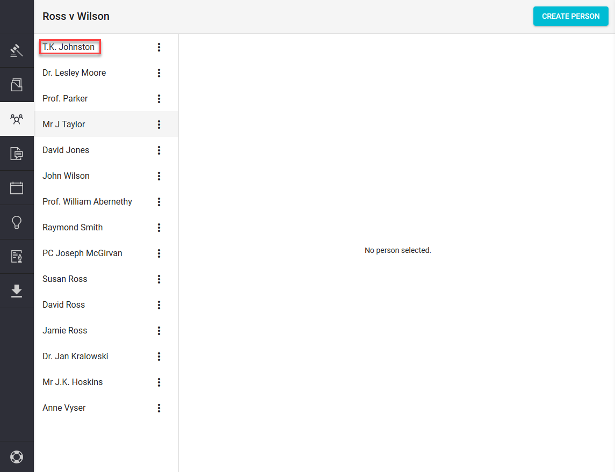Open three-dot menu for T.K. Johnston
This screenshot has width=615, height=472.
(159, 47)
